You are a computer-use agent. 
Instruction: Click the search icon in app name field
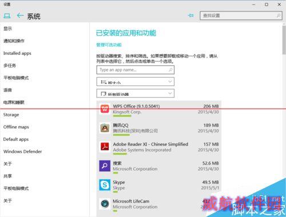170,70
